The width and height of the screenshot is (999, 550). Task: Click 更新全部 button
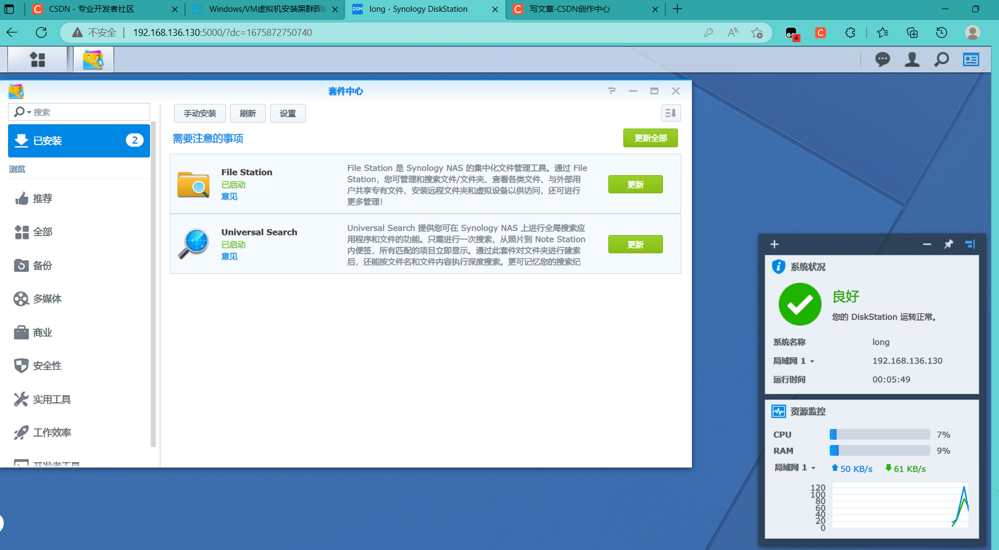[651, 138]
